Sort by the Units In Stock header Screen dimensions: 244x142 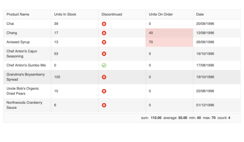(x=65, y=14)
